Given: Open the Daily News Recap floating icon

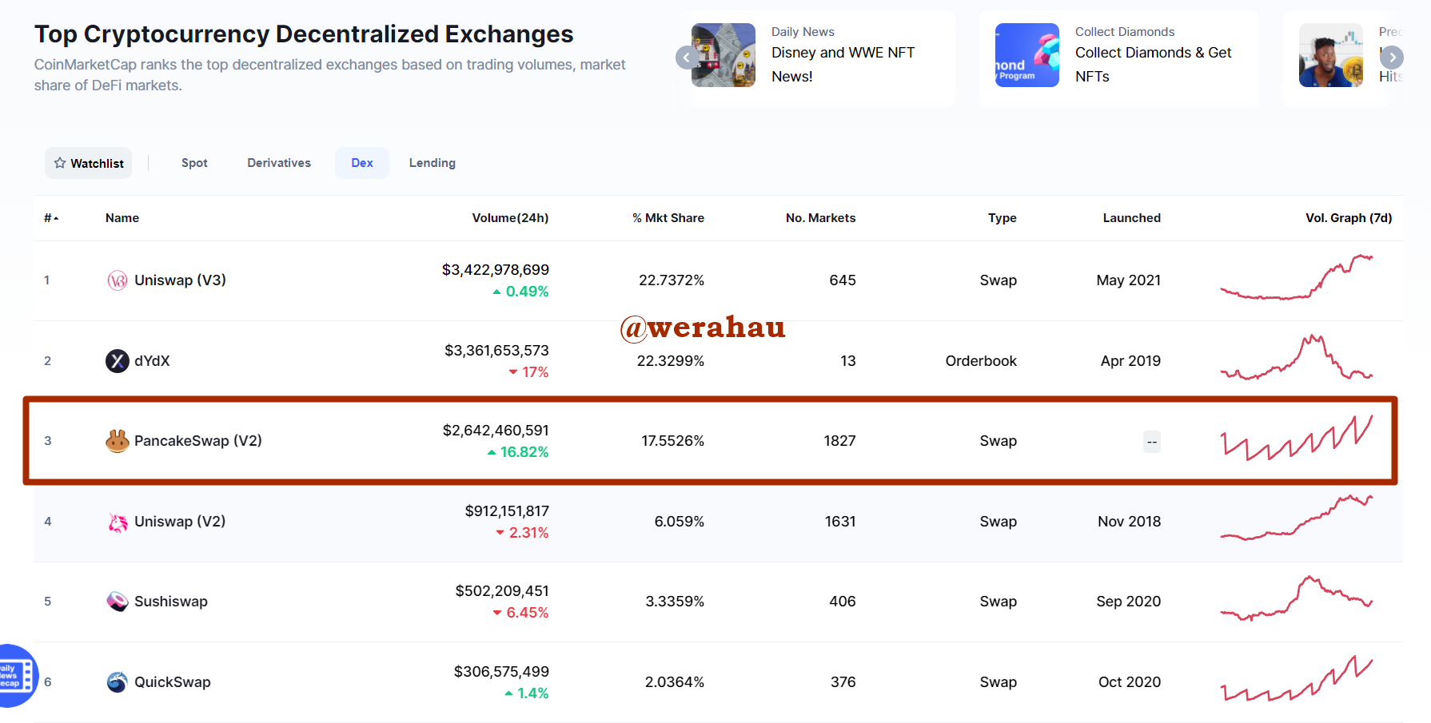Looking at the screenshot, I should click(x=14, y=676).
